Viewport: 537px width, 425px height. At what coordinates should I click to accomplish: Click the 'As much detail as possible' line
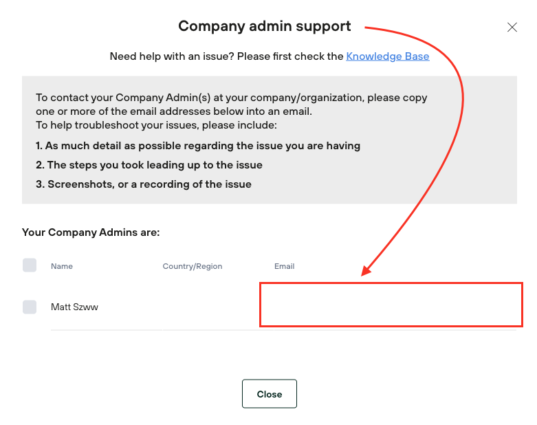click(198, 146)
